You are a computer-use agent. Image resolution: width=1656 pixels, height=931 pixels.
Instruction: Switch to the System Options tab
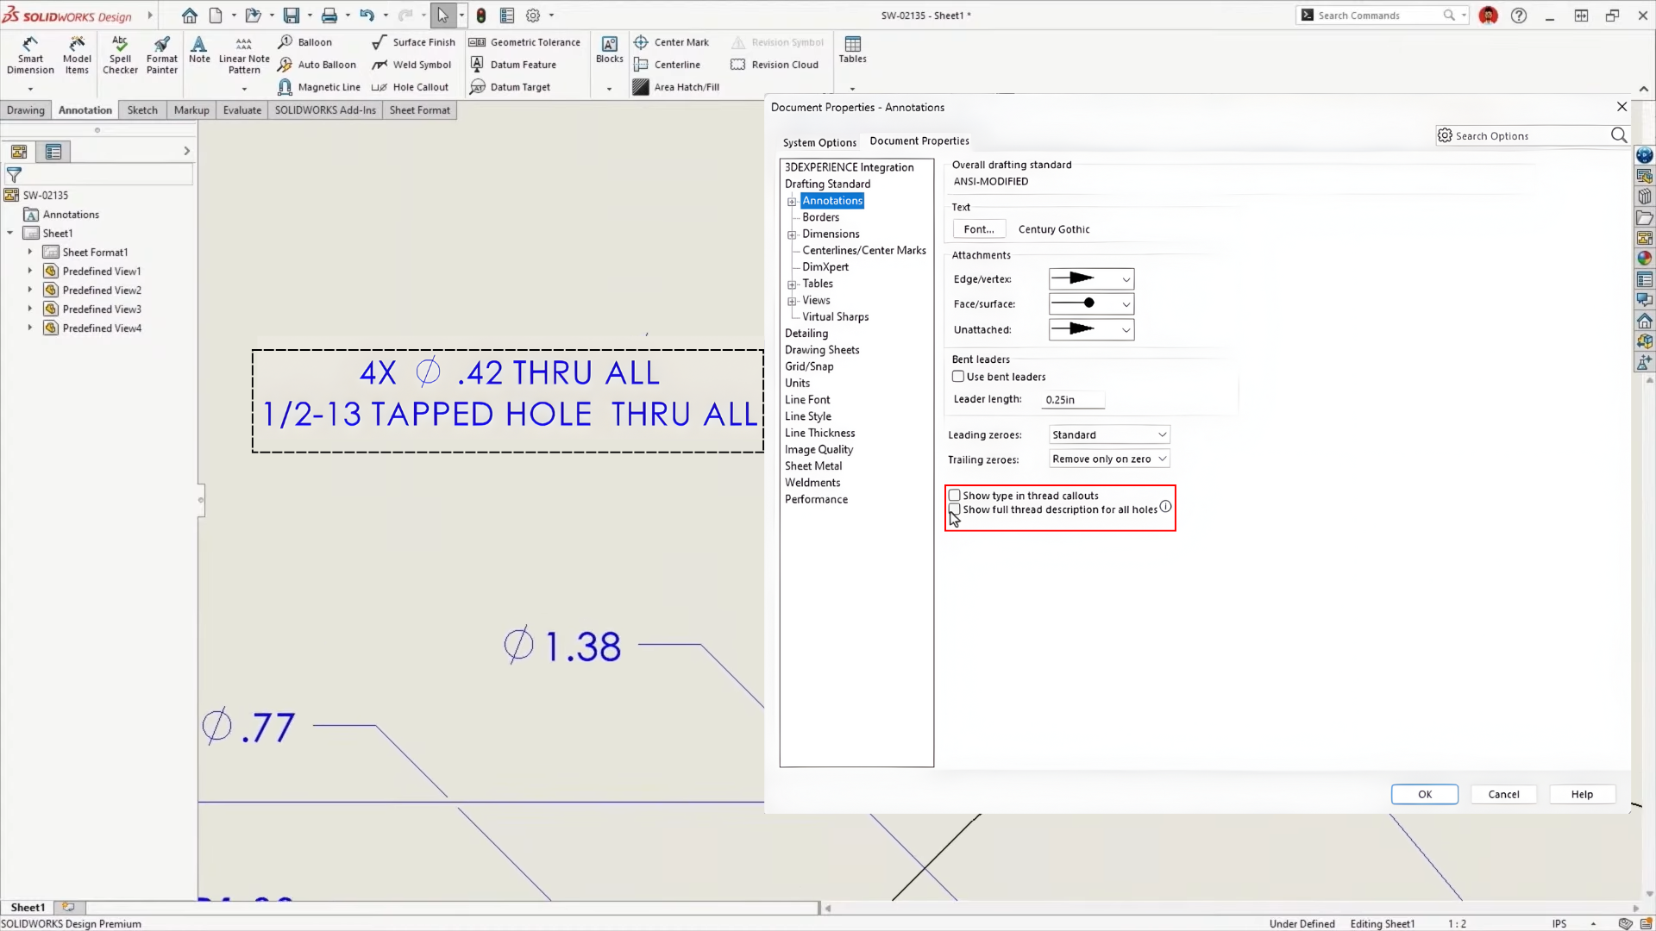[x=819, y=142]
